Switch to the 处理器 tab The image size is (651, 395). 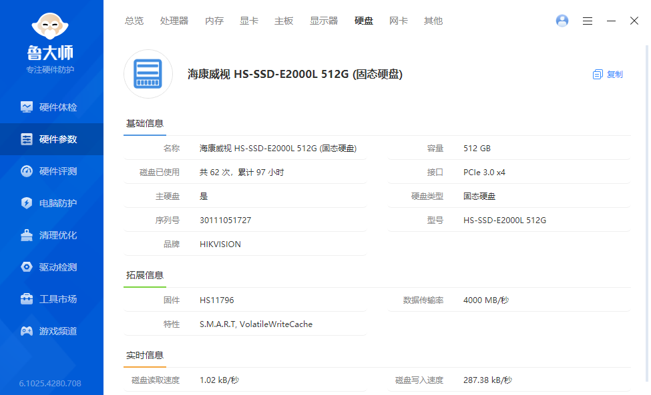(x=174, y=21)
